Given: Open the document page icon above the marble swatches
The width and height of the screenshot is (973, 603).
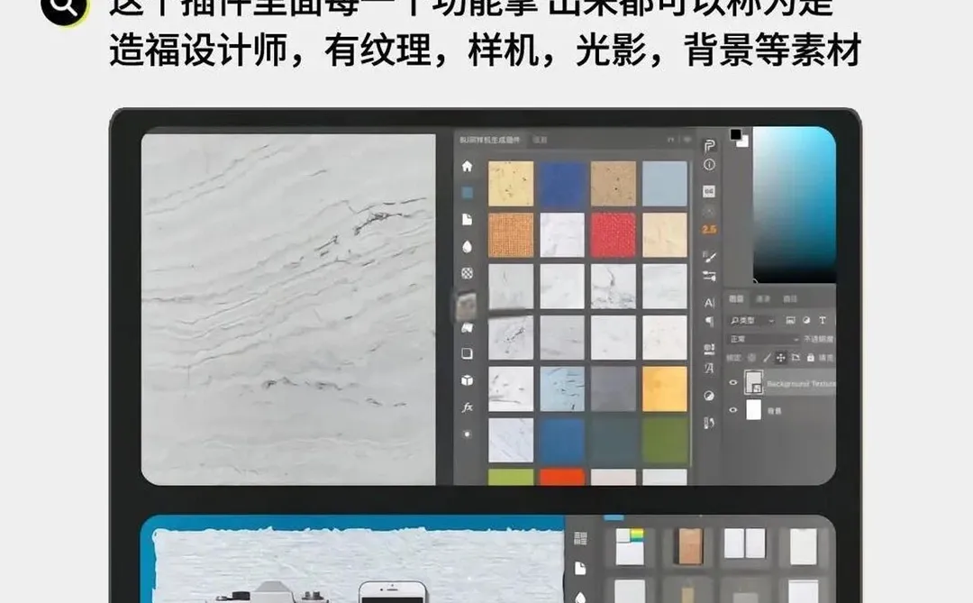Looking at the screenshot, I should pos(468,220).
